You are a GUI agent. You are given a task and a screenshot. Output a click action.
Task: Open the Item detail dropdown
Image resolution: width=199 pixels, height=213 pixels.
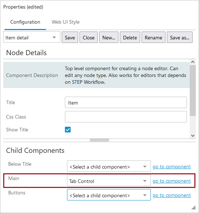pyautogui.click(x=32, y=37)
